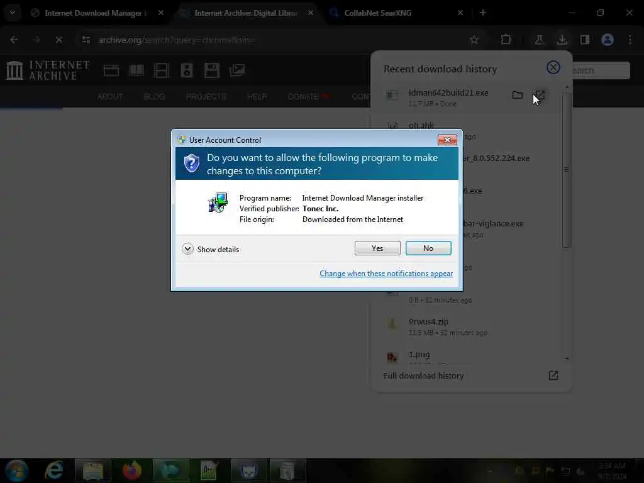Open the profile avatar menu
Screen dimensions: 644x483
click(x=608, y=40)
